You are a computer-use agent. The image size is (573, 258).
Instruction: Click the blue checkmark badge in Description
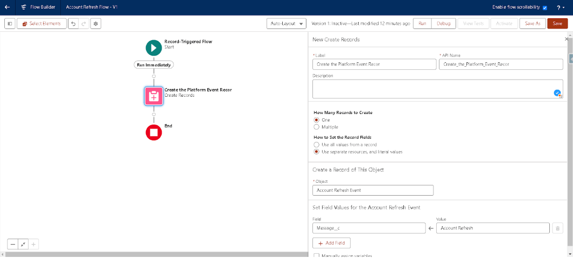557,93
